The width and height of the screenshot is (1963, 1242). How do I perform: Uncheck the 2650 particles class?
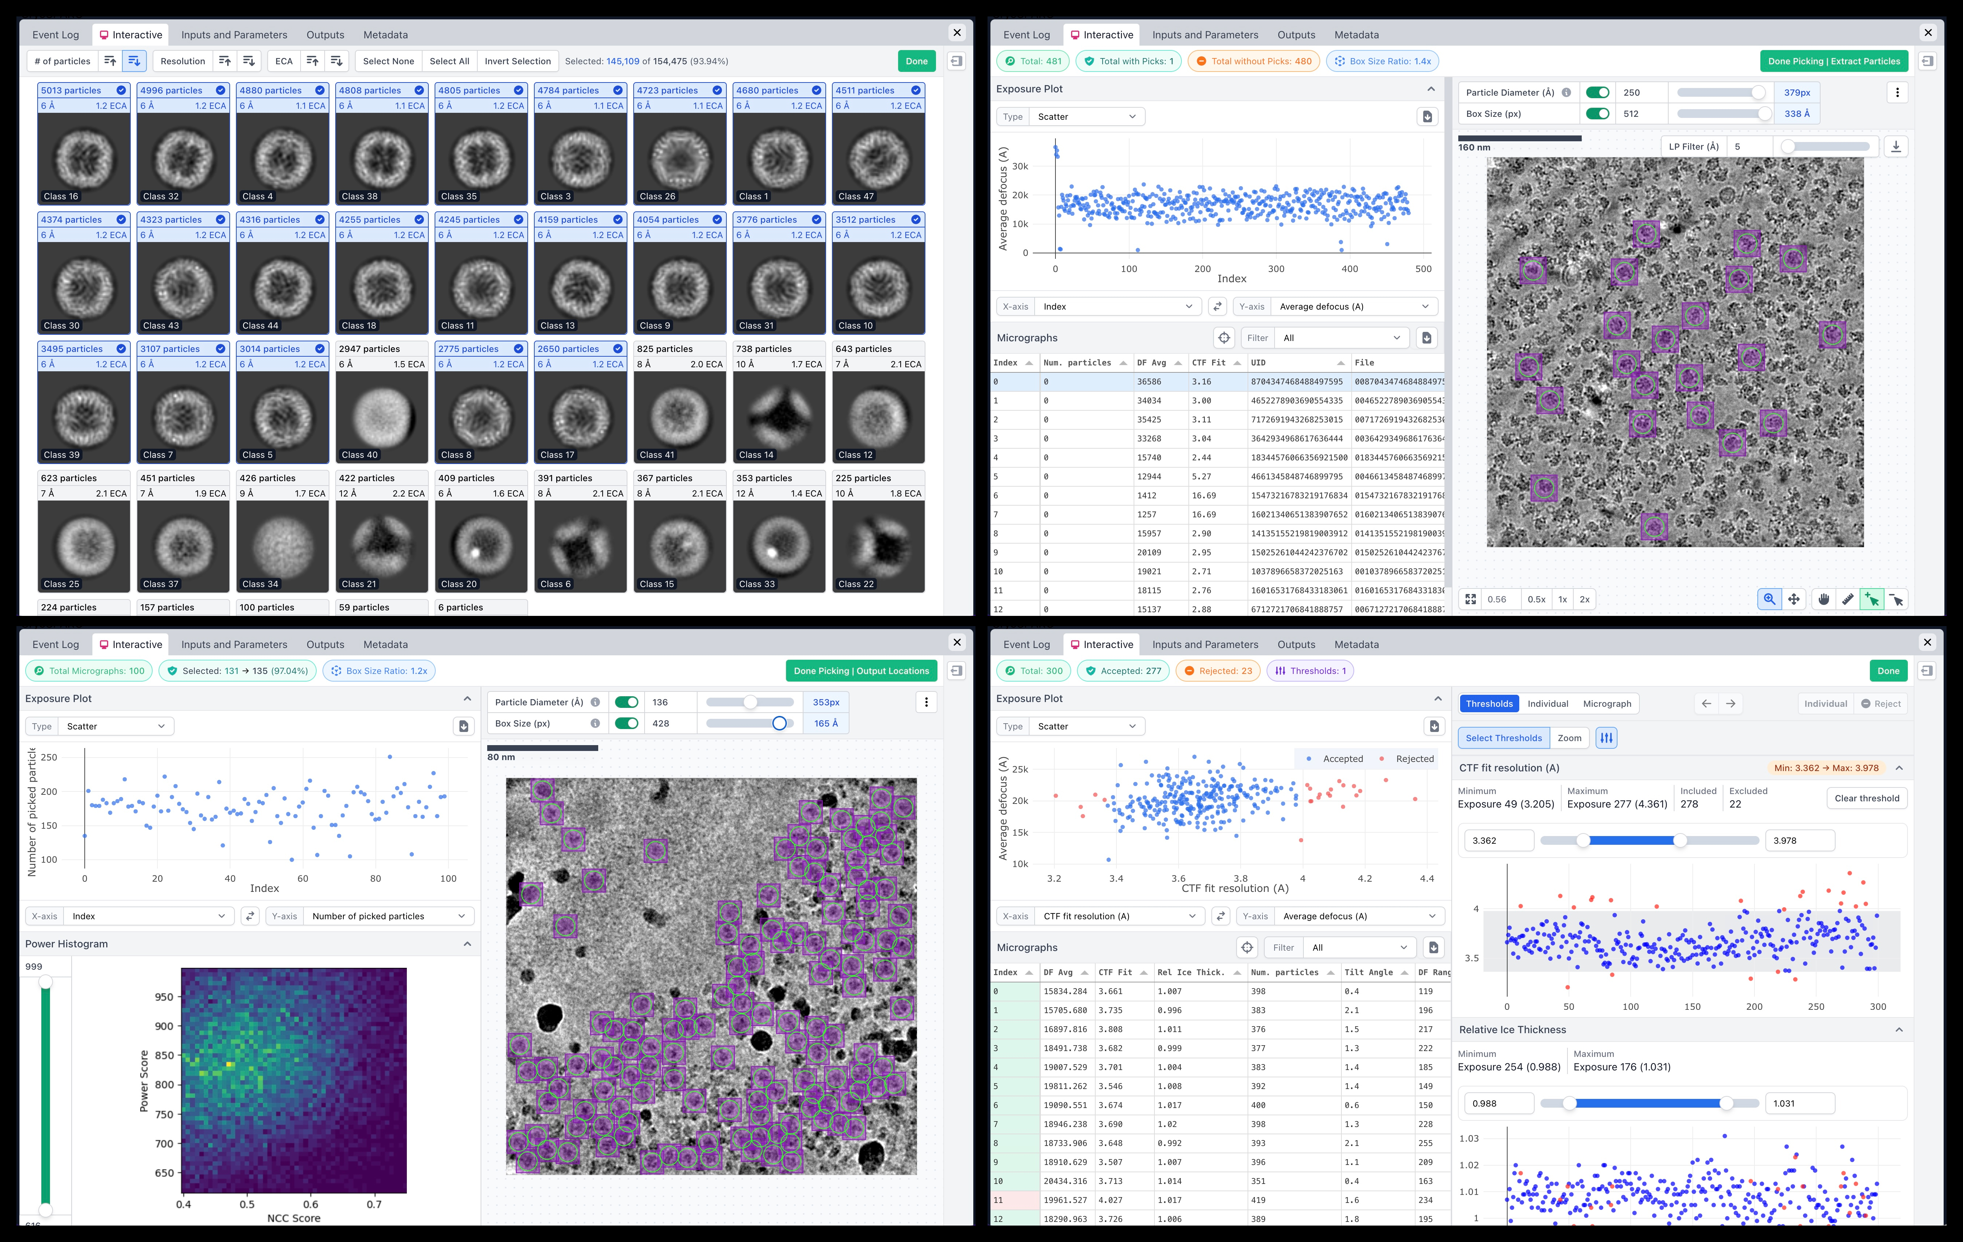[618, 349]
